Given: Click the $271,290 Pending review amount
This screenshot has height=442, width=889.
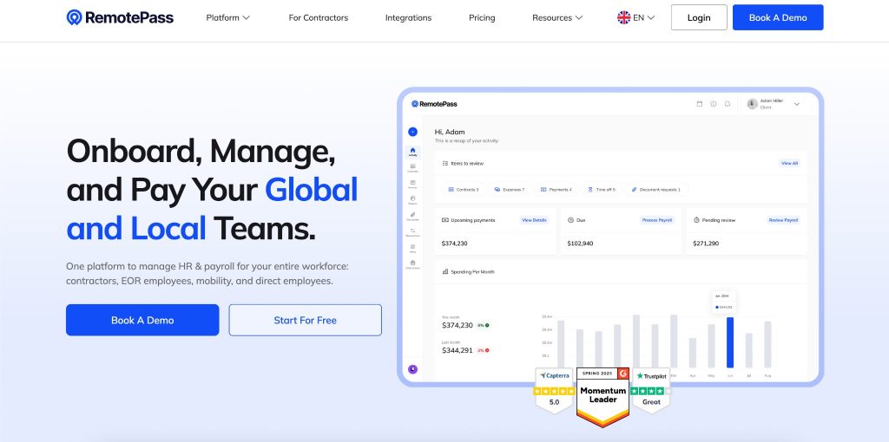Looking at the screenshot, I should pos(706,244).
